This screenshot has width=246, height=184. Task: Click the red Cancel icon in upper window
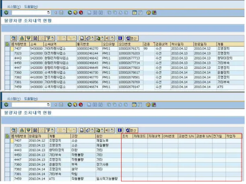coord(81,13)
